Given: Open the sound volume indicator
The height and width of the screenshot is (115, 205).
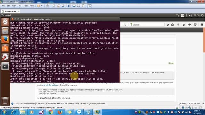Looking at the screenshot, I should click(x=190, y=15).
